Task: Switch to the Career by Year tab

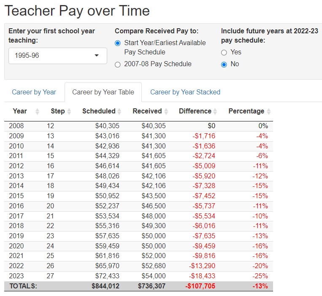Action: pyautogui.click(x=34, y=92)
